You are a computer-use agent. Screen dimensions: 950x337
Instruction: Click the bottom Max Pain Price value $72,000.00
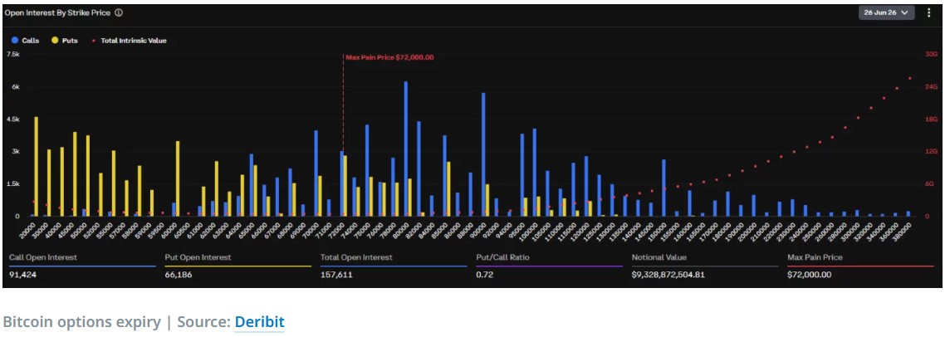[x=809, y=275]
